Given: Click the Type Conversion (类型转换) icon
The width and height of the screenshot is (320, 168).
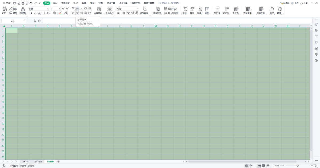Looking at the screenshot, I should (145, 9).
